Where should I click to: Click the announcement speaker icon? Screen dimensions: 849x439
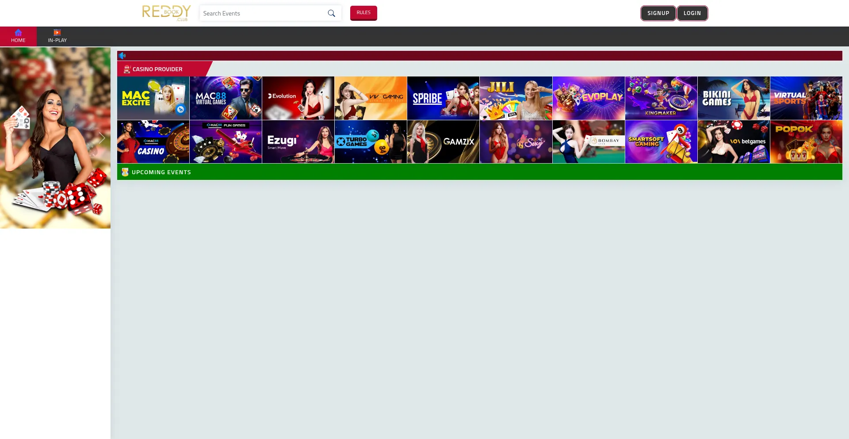coord(122,56)
